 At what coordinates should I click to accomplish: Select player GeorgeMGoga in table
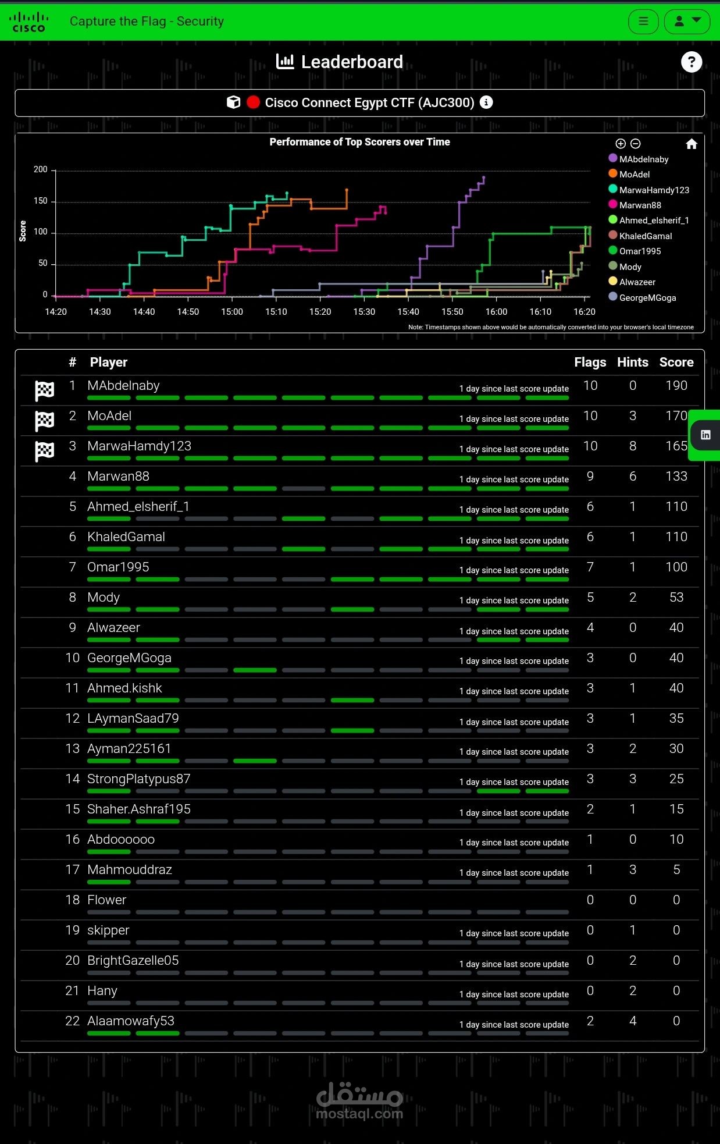[129, 658]
